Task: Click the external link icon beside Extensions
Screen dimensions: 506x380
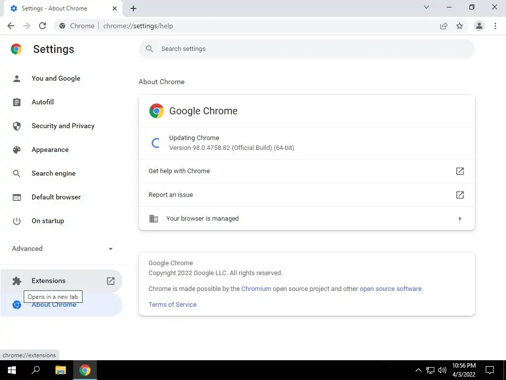Action: tap(111, 281)
